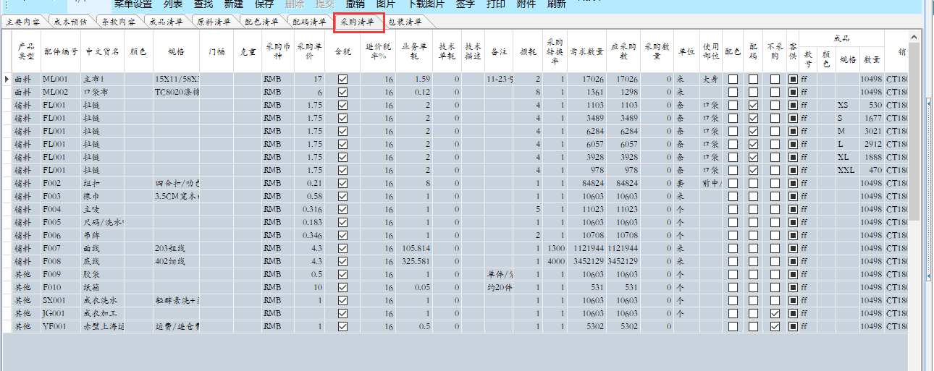The image size is (934, 371).
Task: Click 撤销 to undo changes
Action: (x=355, y=4)
